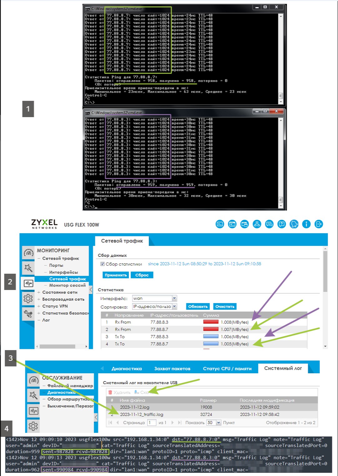Switch to Статус CPU / памяти tab
The image size is (338, 476).
[227, 369]
